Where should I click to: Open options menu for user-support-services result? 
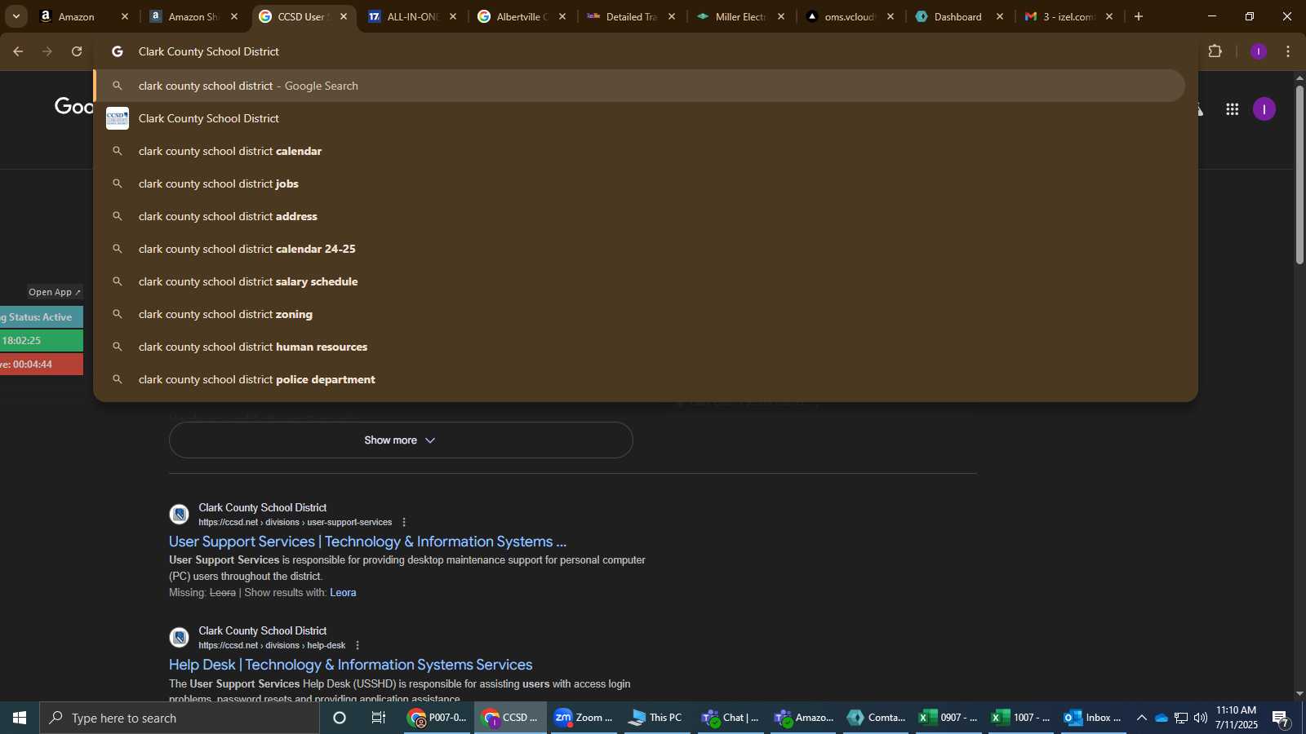point(403,522)
